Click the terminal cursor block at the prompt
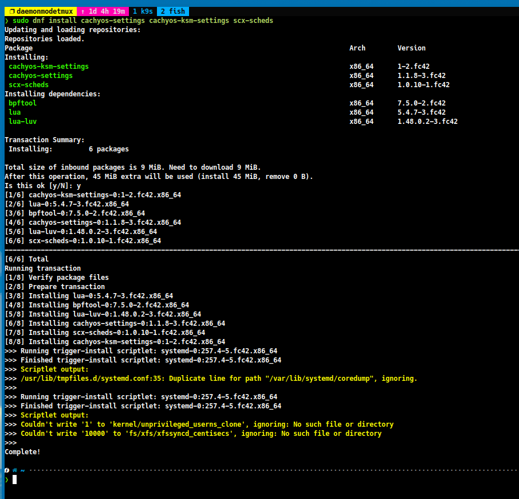 pos(14,479)
